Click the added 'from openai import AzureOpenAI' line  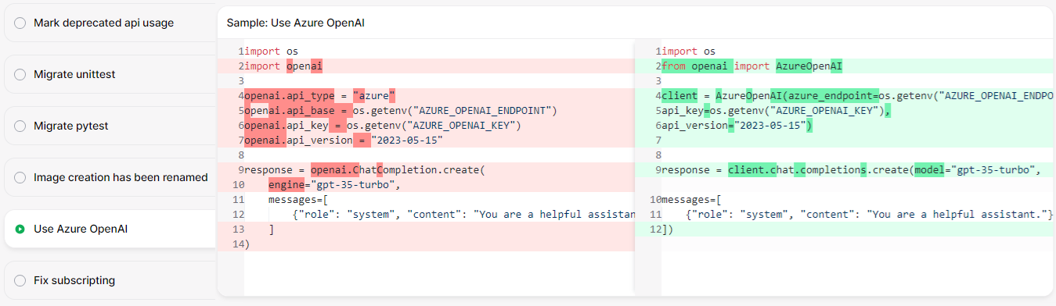point(844,66)
